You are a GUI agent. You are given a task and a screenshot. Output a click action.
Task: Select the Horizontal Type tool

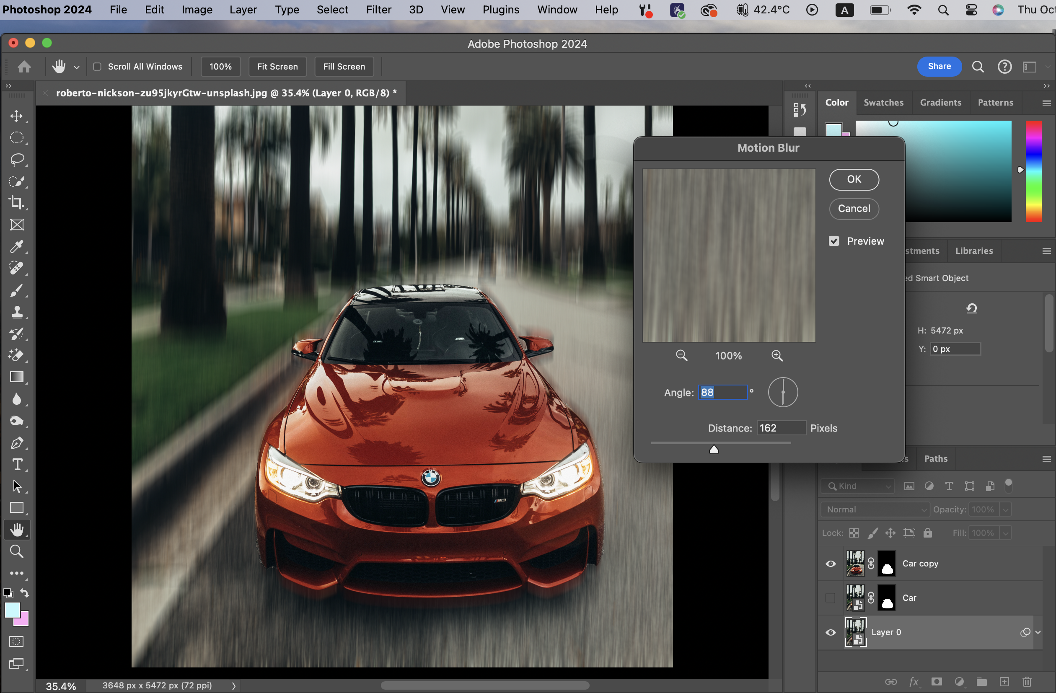(x=17, y=465)
